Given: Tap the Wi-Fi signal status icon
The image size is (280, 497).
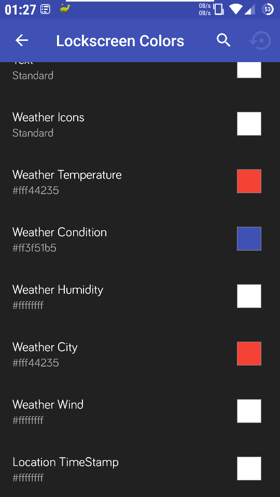Looking at the screenshot, I should (x=235, y=9).
